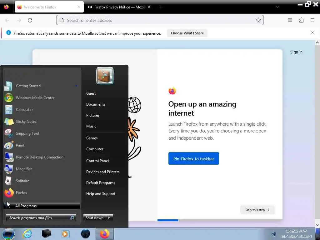Open Windows Media Player taskbar icon
Image resolution: width=320 pixels, height=240 pixels.
(65, 234)
